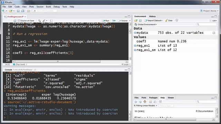
Task: Click the open file folder icon
Action: 11,11
